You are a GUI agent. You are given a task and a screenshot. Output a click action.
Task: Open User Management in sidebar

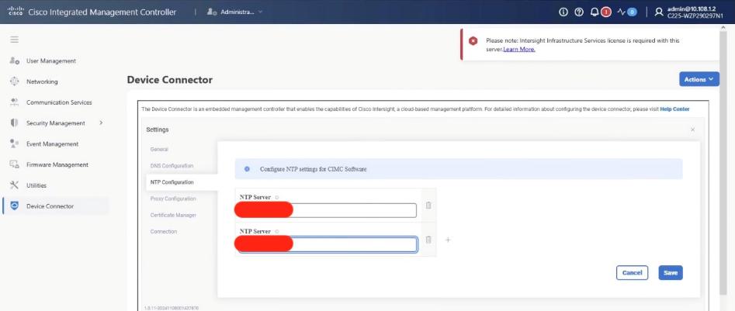click(x=50, y=61)
